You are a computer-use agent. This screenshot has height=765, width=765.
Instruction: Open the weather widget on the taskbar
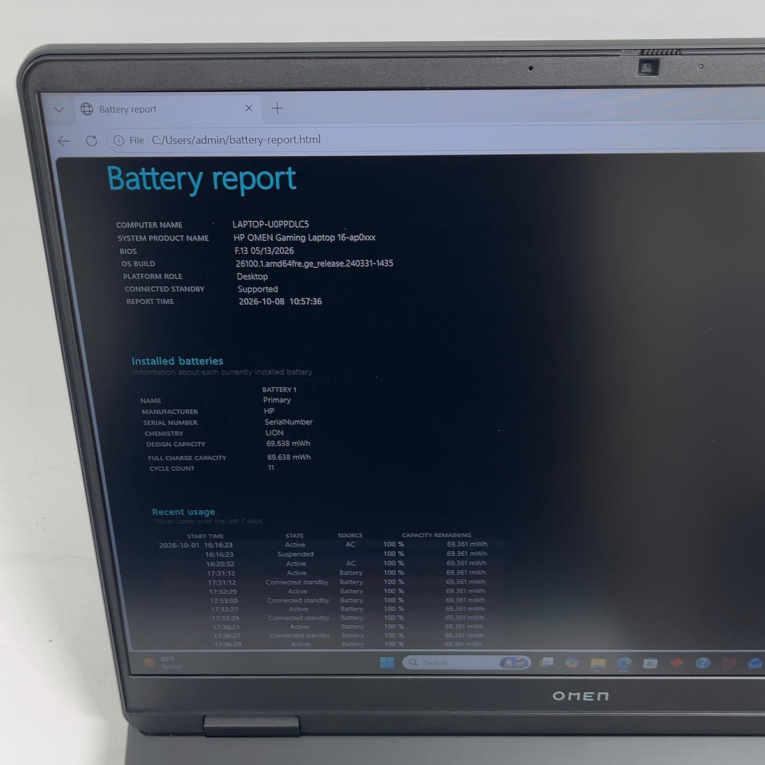[x=163, y=662]
